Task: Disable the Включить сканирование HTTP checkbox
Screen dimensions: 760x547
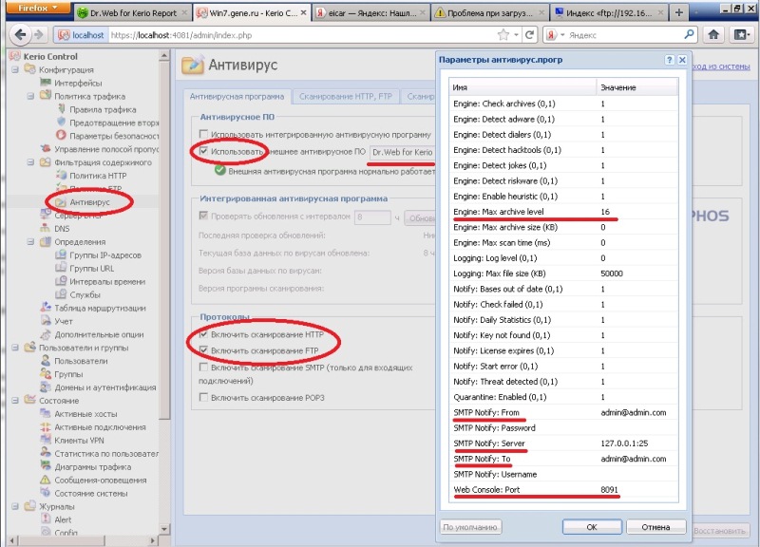Action: coord(204,336)
